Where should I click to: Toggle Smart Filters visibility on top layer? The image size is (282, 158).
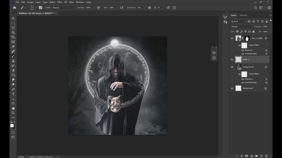click(239, 45)
